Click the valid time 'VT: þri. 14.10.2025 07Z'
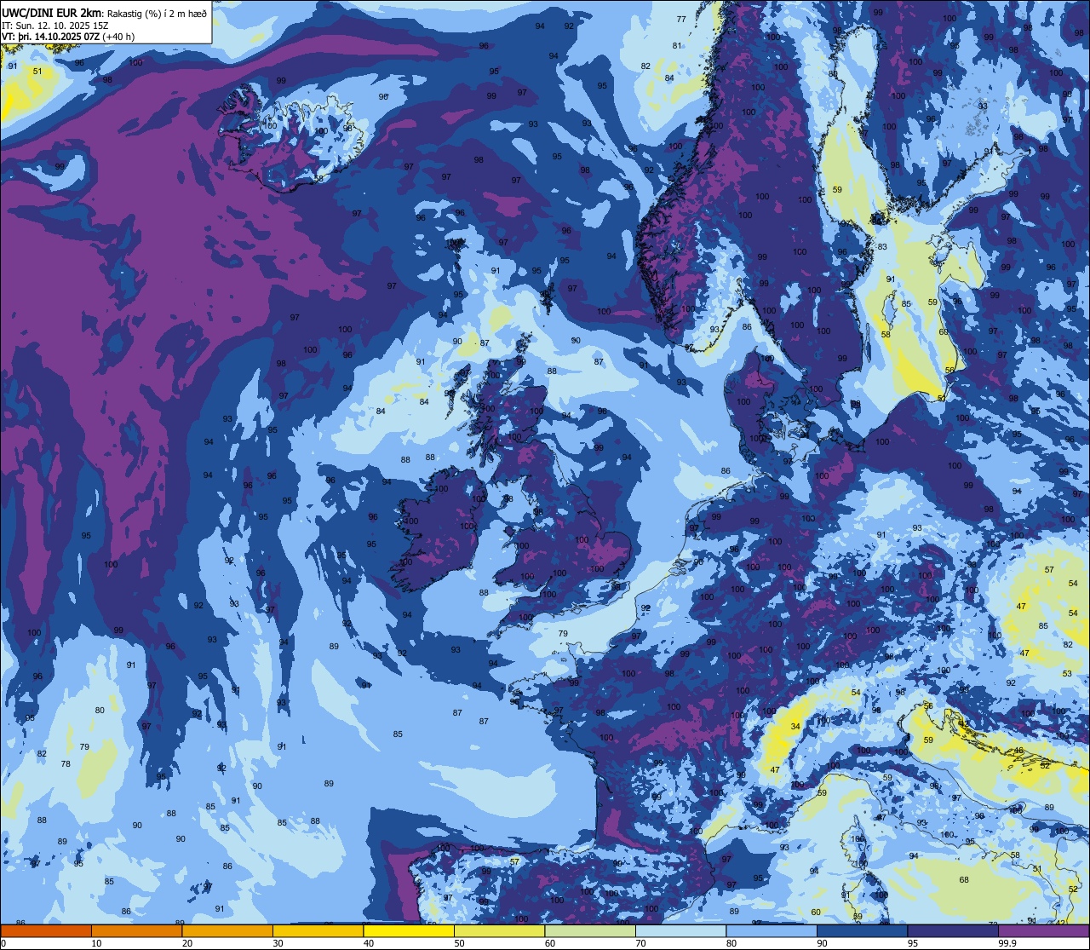Image resolution: width=1090 pixels, height=950 pixels. click(x=51, y=37)
